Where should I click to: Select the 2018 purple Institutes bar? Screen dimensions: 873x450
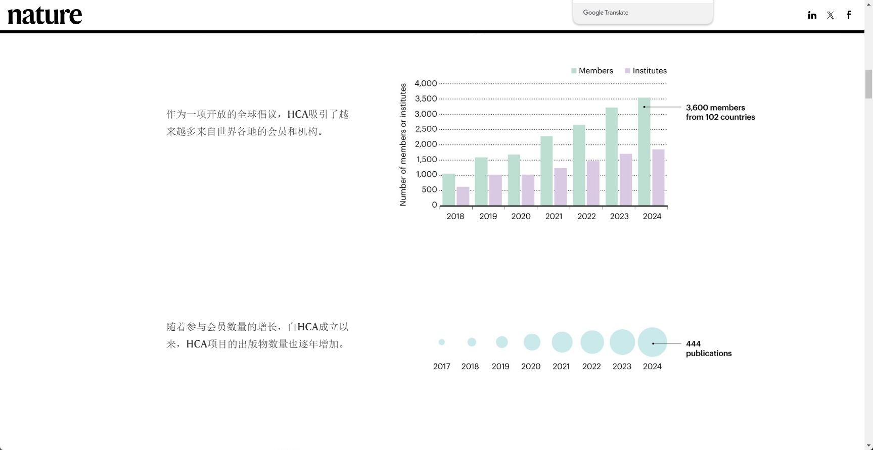click(463, 196)
